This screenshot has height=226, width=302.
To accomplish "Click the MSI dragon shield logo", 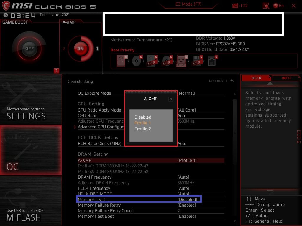I will coord(6,6).
